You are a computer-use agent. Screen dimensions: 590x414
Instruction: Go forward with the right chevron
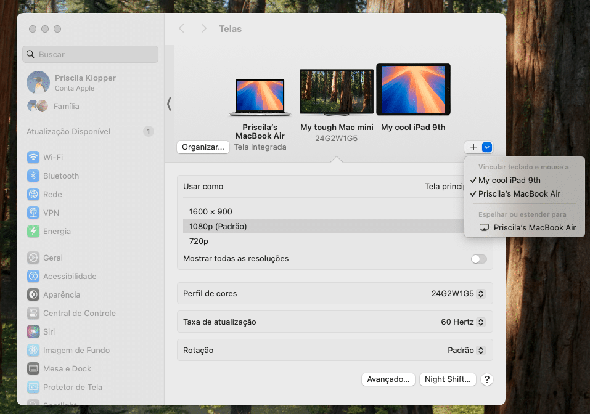click(203, 28)
